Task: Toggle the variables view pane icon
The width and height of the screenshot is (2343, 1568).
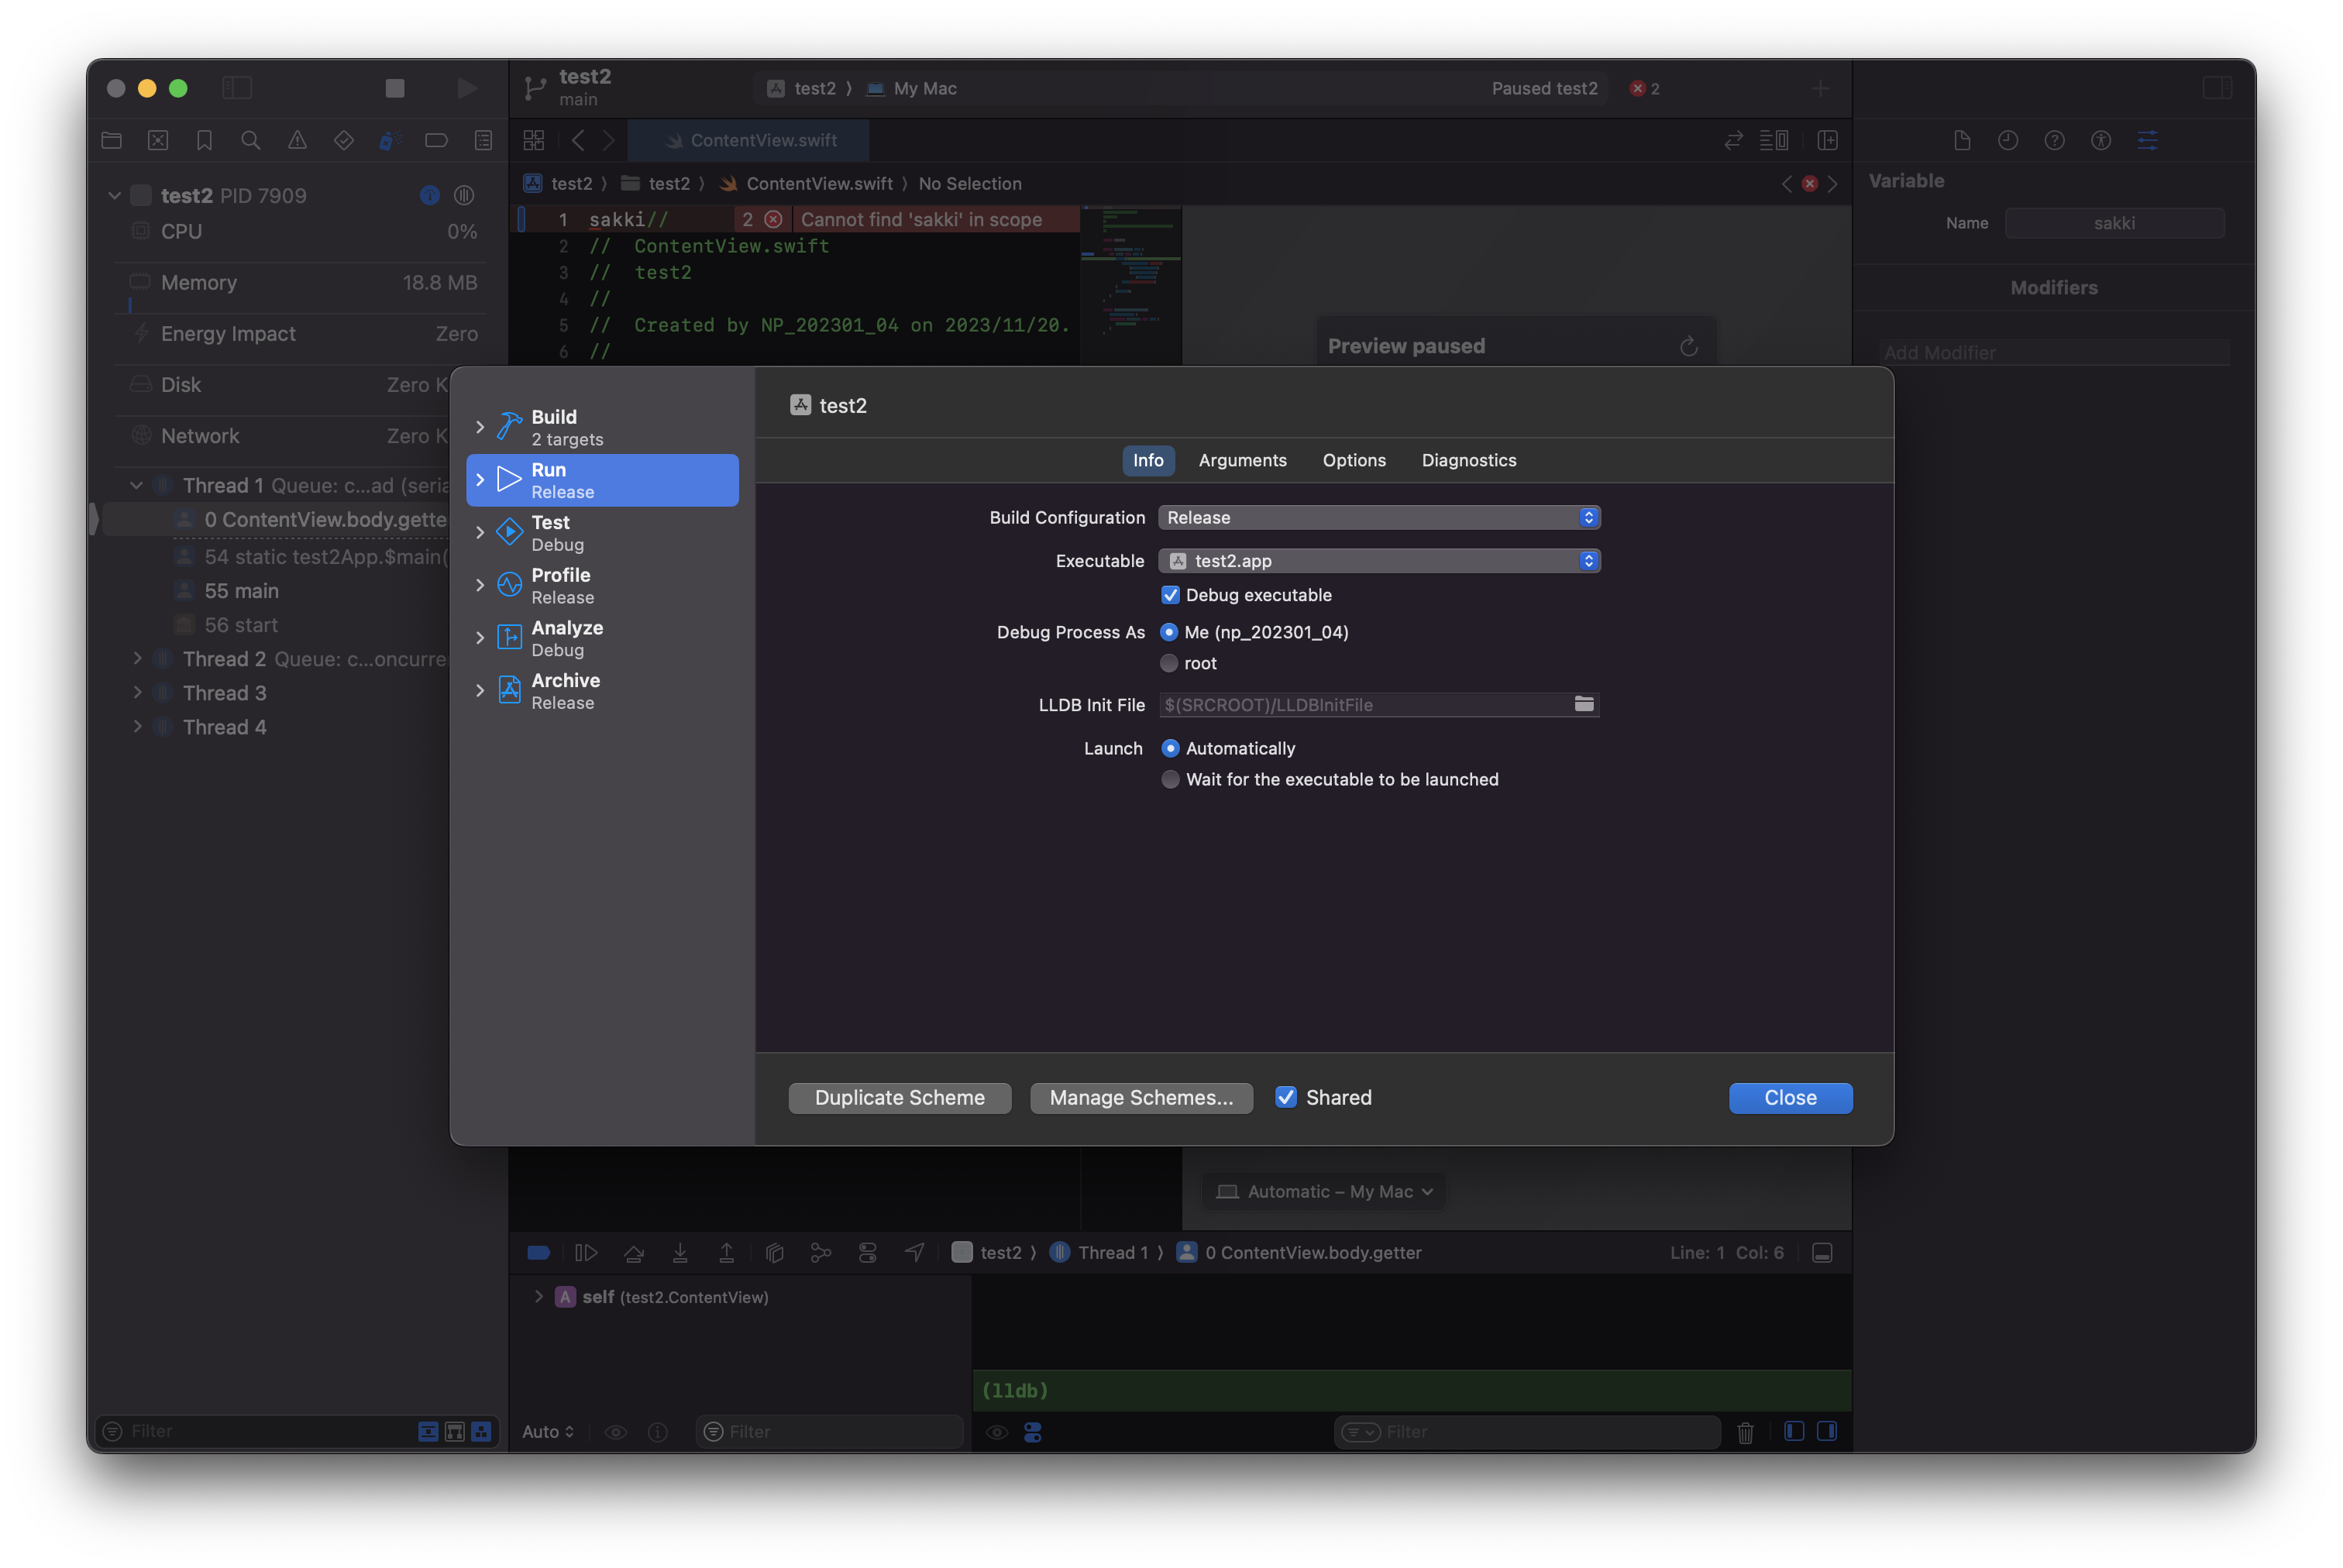Action: pos(1794,1431)
